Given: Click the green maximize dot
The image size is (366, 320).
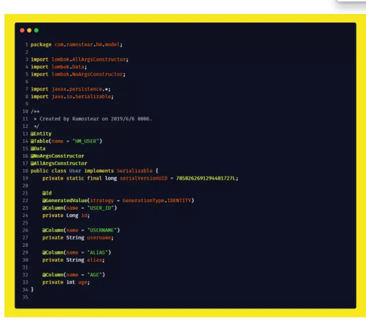Looking at the screenshot, I should click(x=37, y=30).
